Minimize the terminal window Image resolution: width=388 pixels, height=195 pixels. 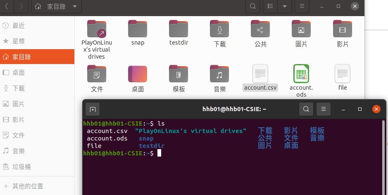pos(343,109)
